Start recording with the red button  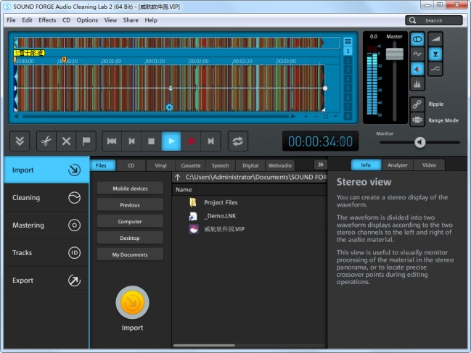(191, 141)
